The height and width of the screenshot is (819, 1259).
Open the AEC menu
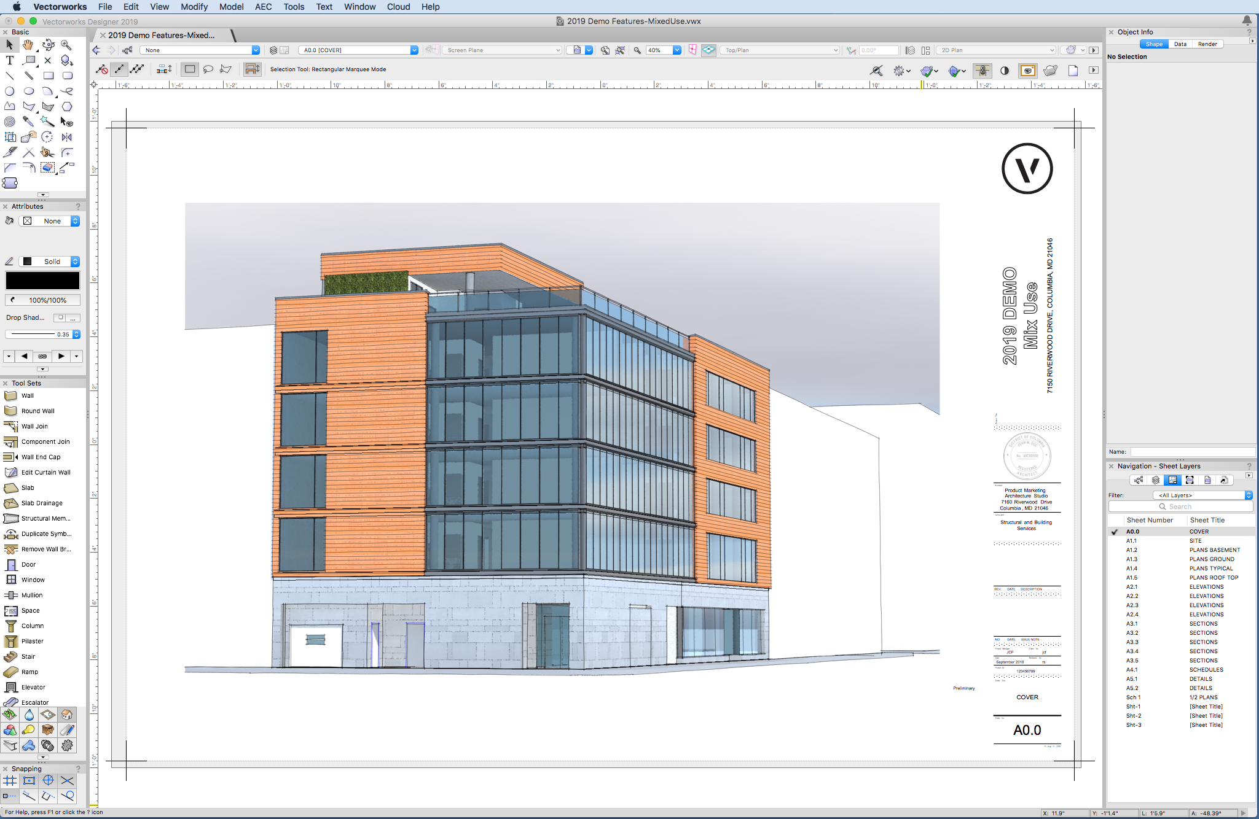263,7
